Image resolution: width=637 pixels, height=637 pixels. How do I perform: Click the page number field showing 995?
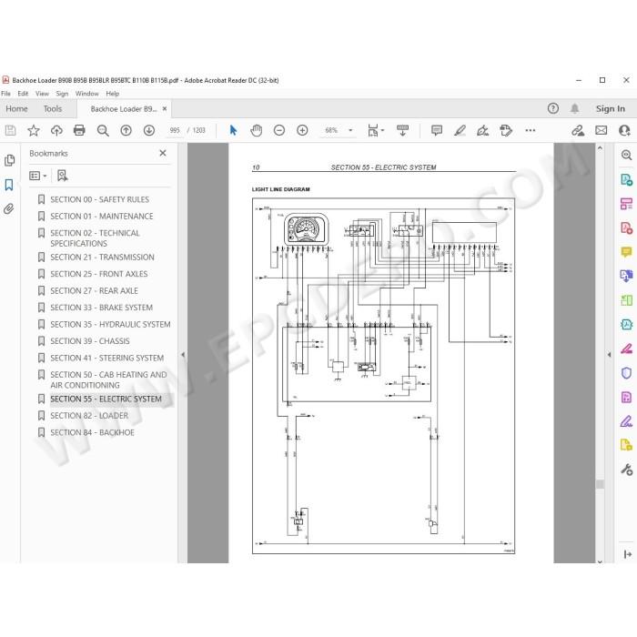point(175,130)
